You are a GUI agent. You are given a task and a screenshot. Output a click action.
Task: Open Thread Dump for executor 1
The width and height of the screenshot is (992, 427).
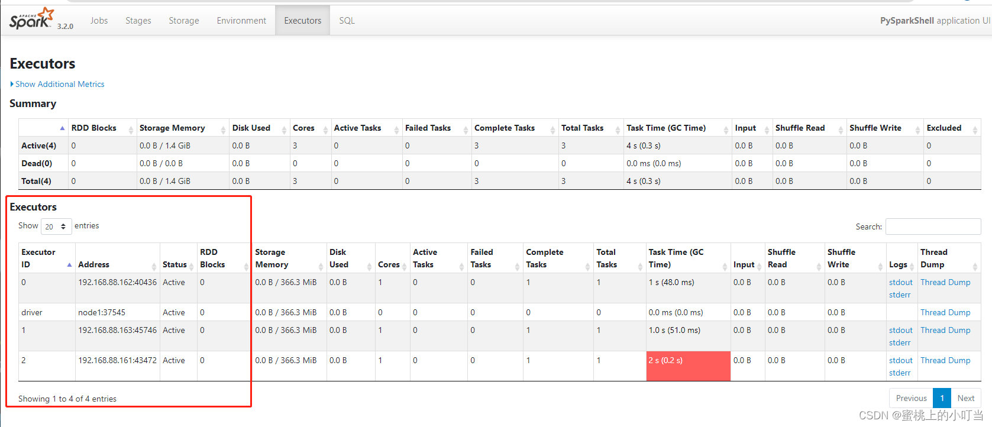pos(945,330)
